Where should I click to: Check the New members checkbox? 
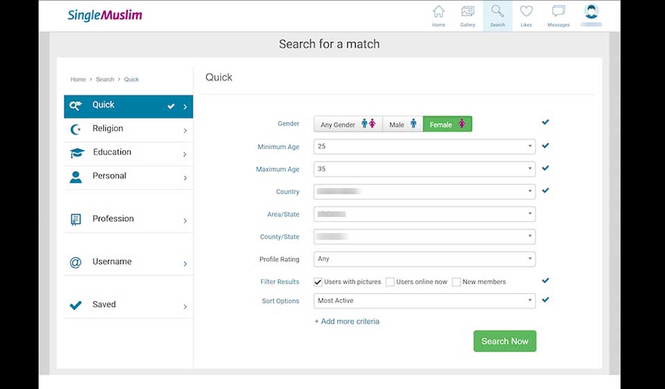(x=456, y=282)
